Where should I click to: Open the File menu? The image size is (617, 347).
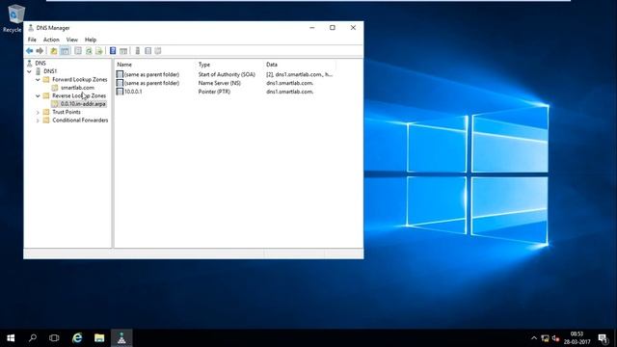(x=32, y=40)
